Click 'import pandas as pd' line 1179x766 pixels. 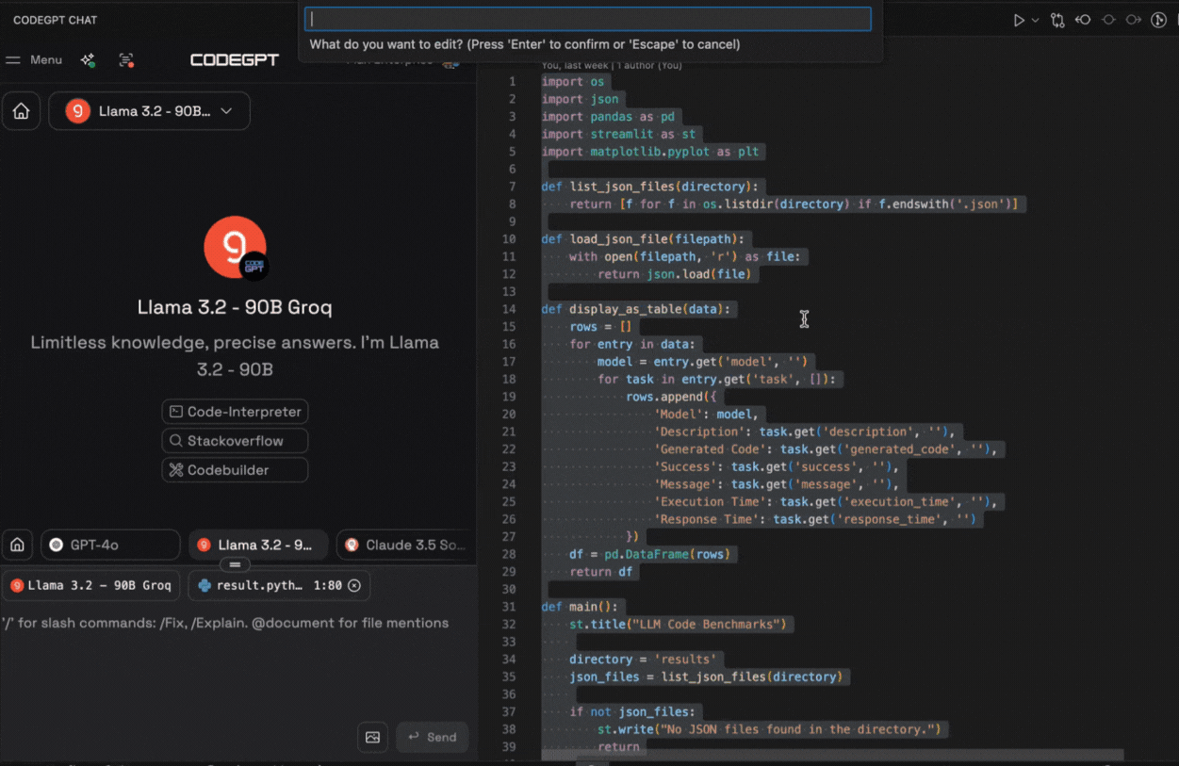pyautogui.click(x=608, y=117)
